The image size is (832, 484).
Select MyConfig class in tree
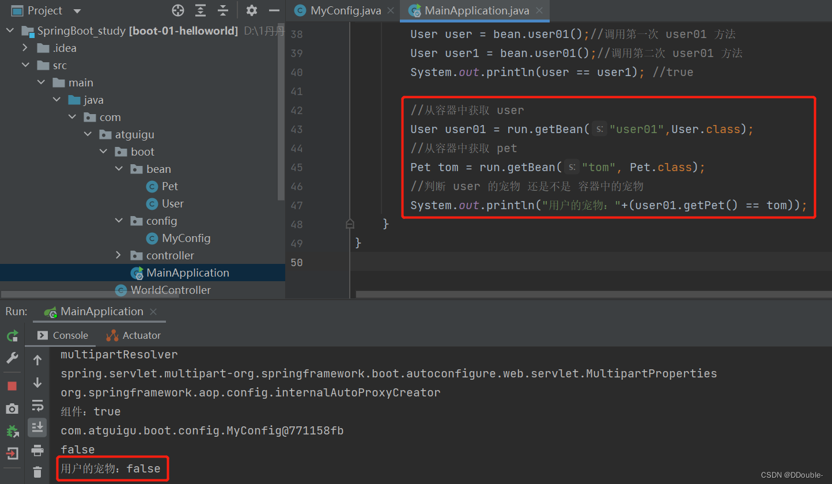(186, 238)
